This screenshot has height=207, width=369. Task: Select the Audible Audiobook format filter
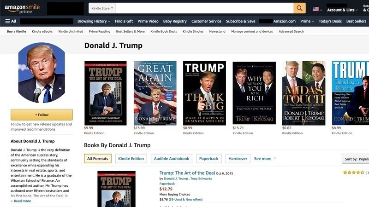point(171,159)
